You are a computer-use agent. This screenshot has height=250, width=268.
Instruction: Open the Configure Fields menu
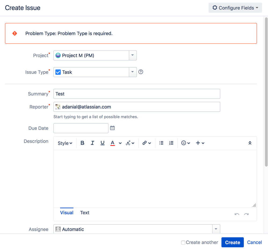[x=235, y=8]
